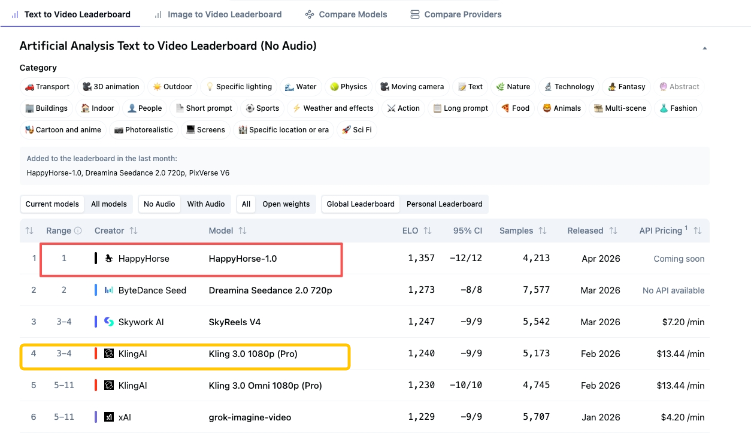The width and height of the screenshot is (751, 433).
Task: Select Global Leaderboard view
Action: (x=361, y=204)
